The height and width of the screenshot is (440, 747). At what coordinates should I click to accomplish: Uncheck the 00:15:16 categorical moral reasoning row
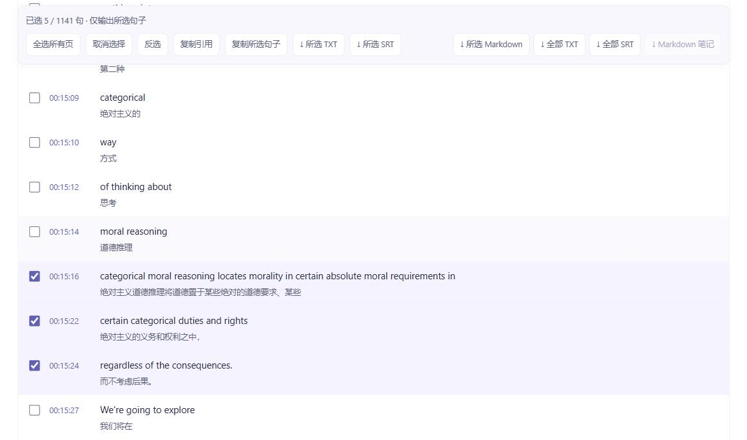tap(34, 277)
